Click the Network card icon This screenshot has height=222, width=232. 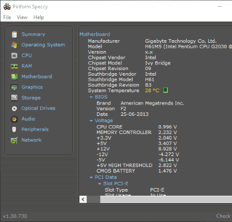click(14, 140)
